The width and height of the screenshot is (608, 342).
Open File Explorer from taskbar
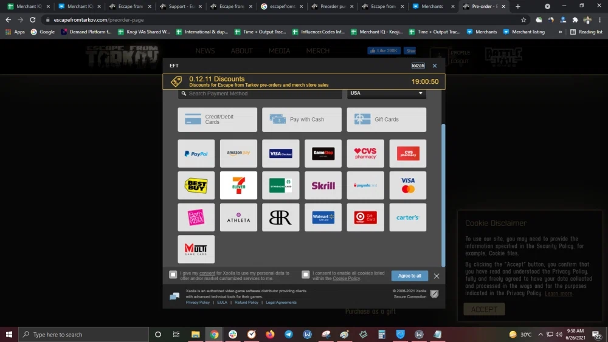click(x=195, y=334)
